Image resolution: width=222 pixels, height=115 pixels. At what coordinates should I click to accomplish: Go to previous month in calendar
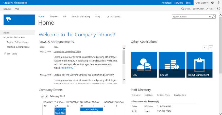click(42, 96)
